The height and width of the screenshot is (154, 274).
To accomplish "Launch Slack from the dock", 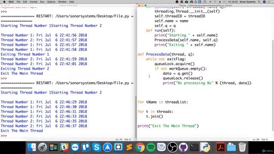I will (x=64, y=147).
